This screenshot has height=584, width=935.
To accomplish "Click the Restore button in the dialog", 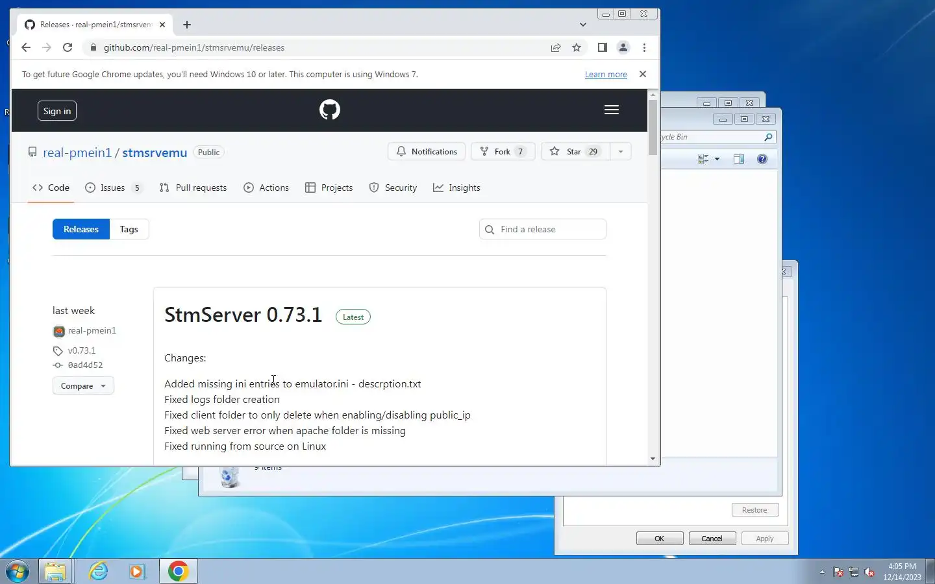I will 755,510.
